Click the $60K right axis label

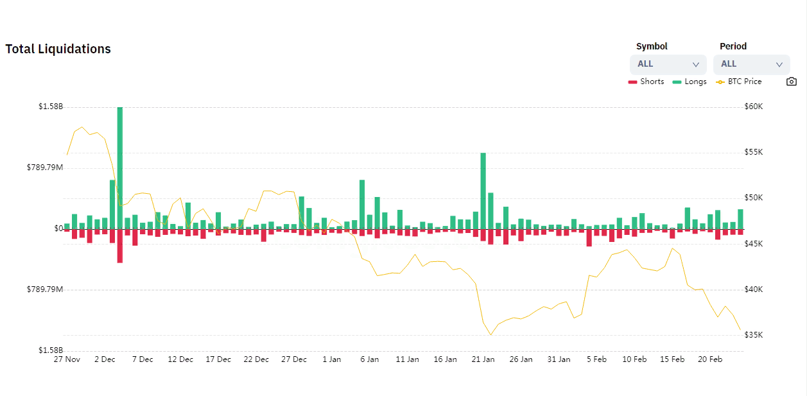click(x=754, y=107)
